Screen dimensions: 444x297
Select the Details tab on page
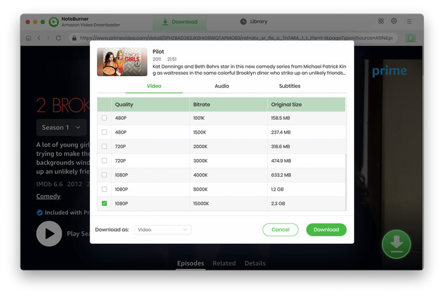pos(255,263)
